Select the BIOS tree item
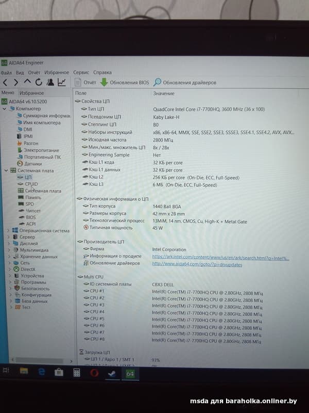This screenshot has width=309, height=413. (27, 217)
